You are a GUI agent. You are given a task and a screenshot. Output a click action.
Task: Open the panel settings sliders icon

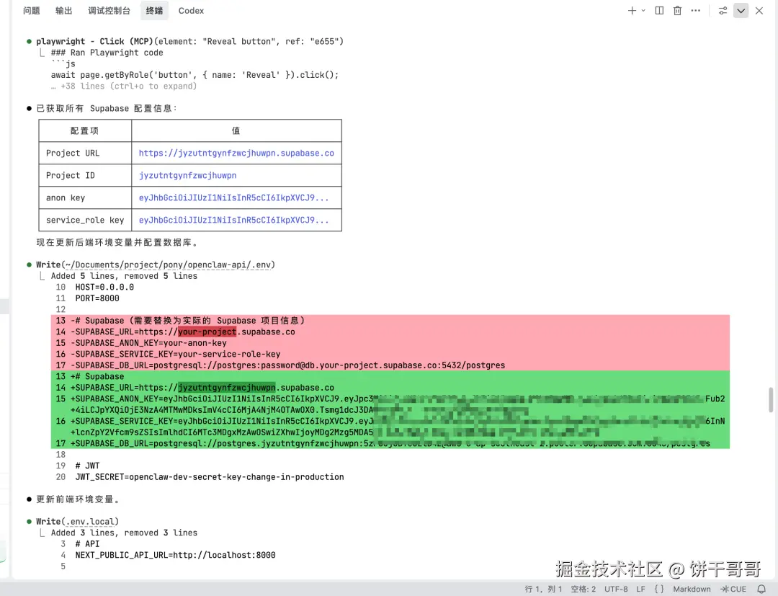click(x=723, y=10)
